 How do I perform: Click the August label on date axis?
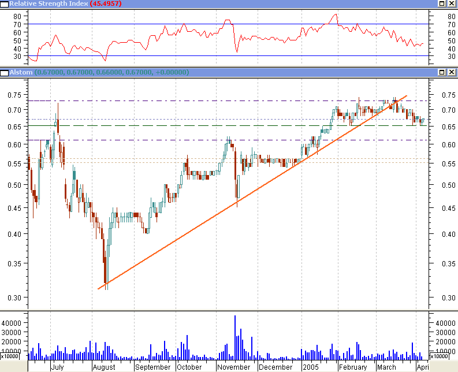coord(104,367)
